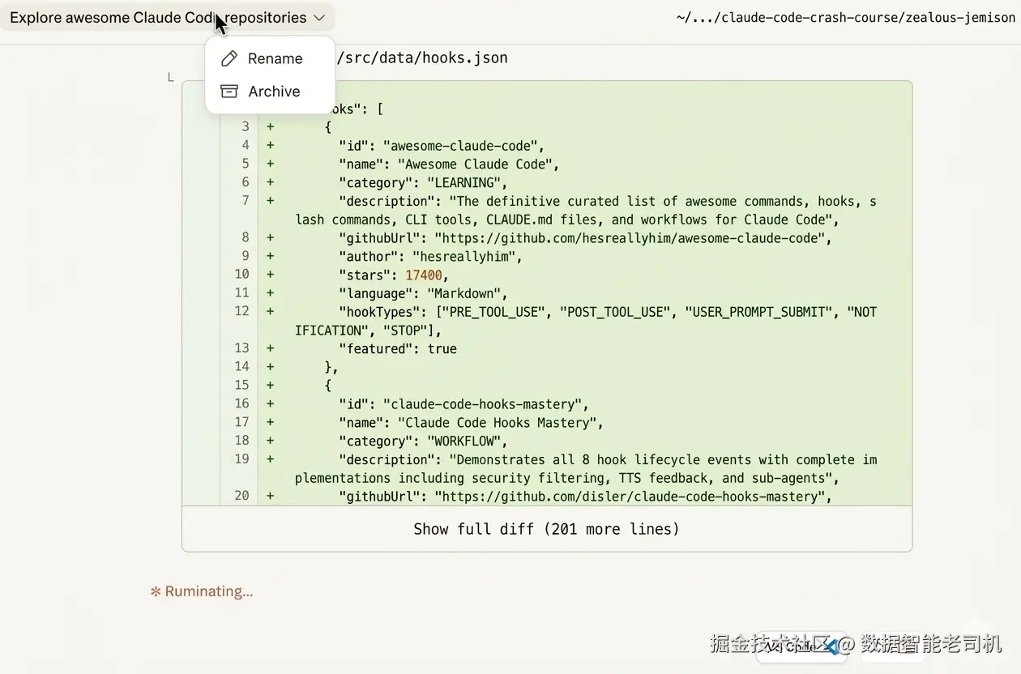Click the chevron next to the session title
The width and height of the screenshot is (1021, 674).
click(319, 18)
